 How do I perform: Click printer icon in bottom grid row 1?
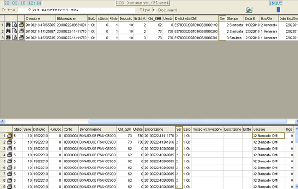(9, 136)
